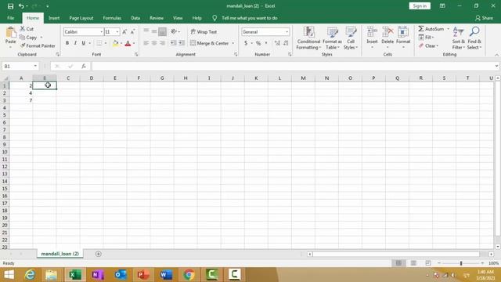Click the Share button

tap(484, 18)
